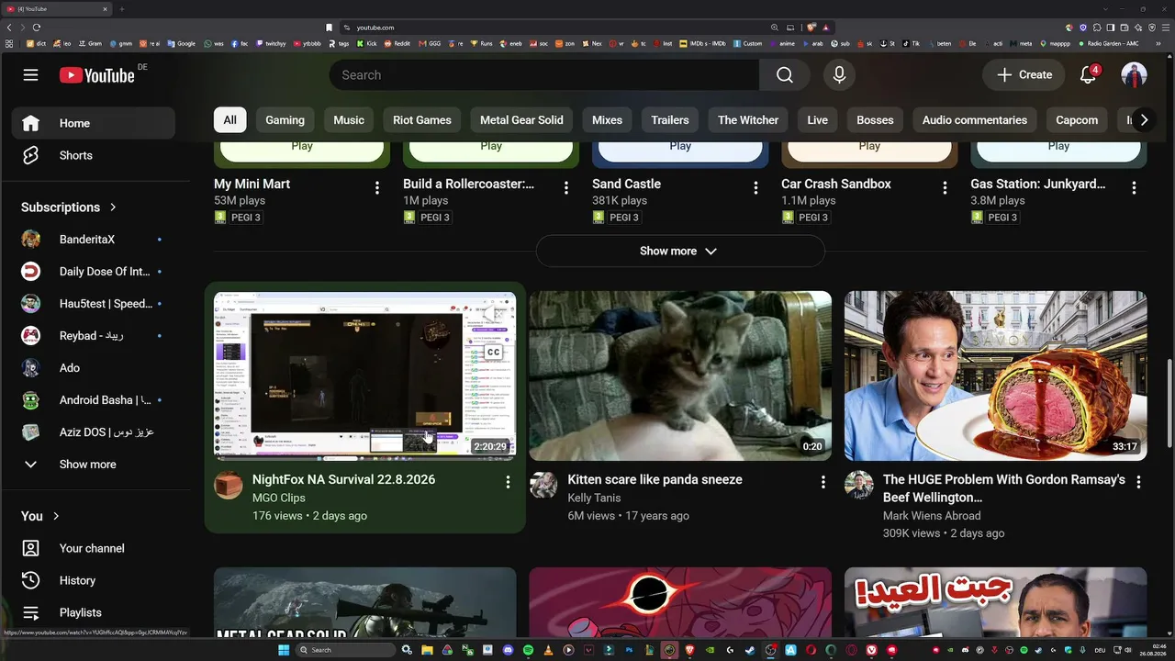This screenshot has width=1175, height=661.
Task: Click the search magnifier button
Action: (x=785, y=75)
